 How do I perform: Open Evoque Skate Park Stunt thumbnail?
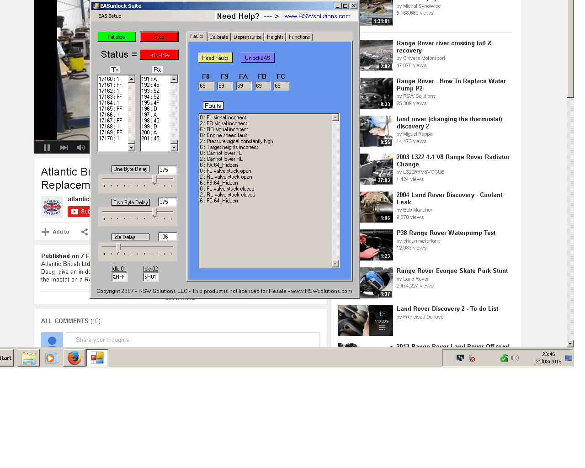[x=376, y=283]
